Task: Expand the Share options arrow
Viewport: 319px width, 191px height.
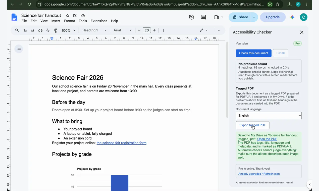Action: 254,17
